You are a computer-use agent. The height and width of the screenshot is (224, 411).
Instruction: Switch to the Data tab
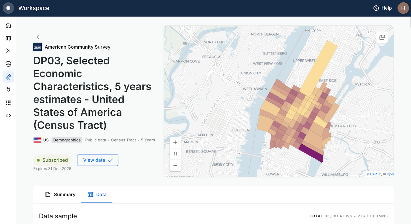coord(97,194)
